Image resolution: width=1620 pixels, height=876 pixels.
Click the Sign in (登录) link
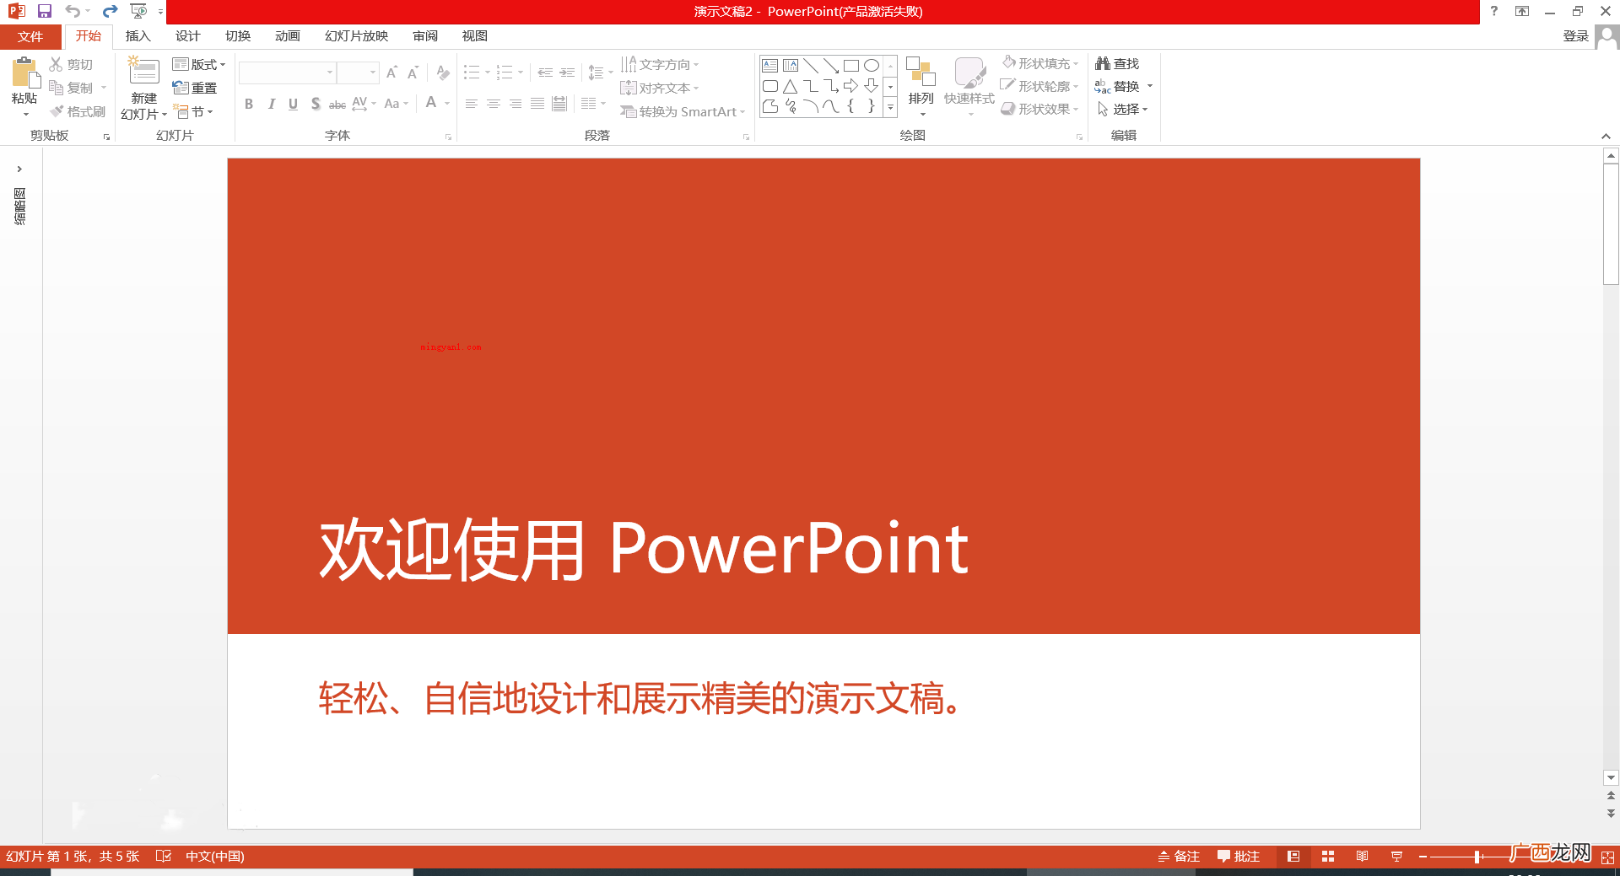coord(1575,36)
